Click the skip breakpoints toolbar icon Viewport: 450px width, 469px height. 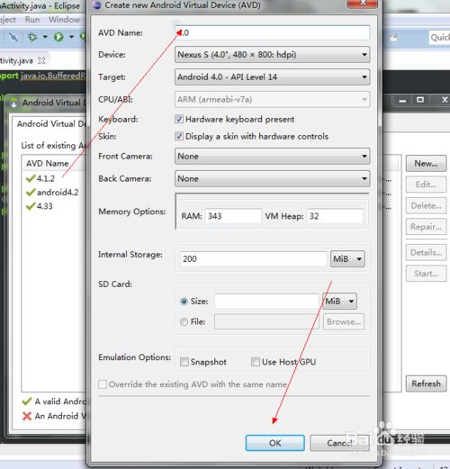pyautogui.click(x=13, y=37)
